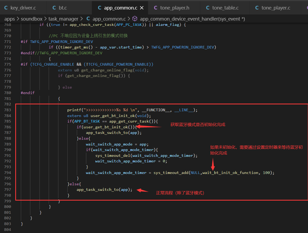The height and width of the screenshot is (233, 308).
Task: Click the C icon beside app_common.c in the breadcrumb
Action: pyautogui.click(x=88, y=19)
